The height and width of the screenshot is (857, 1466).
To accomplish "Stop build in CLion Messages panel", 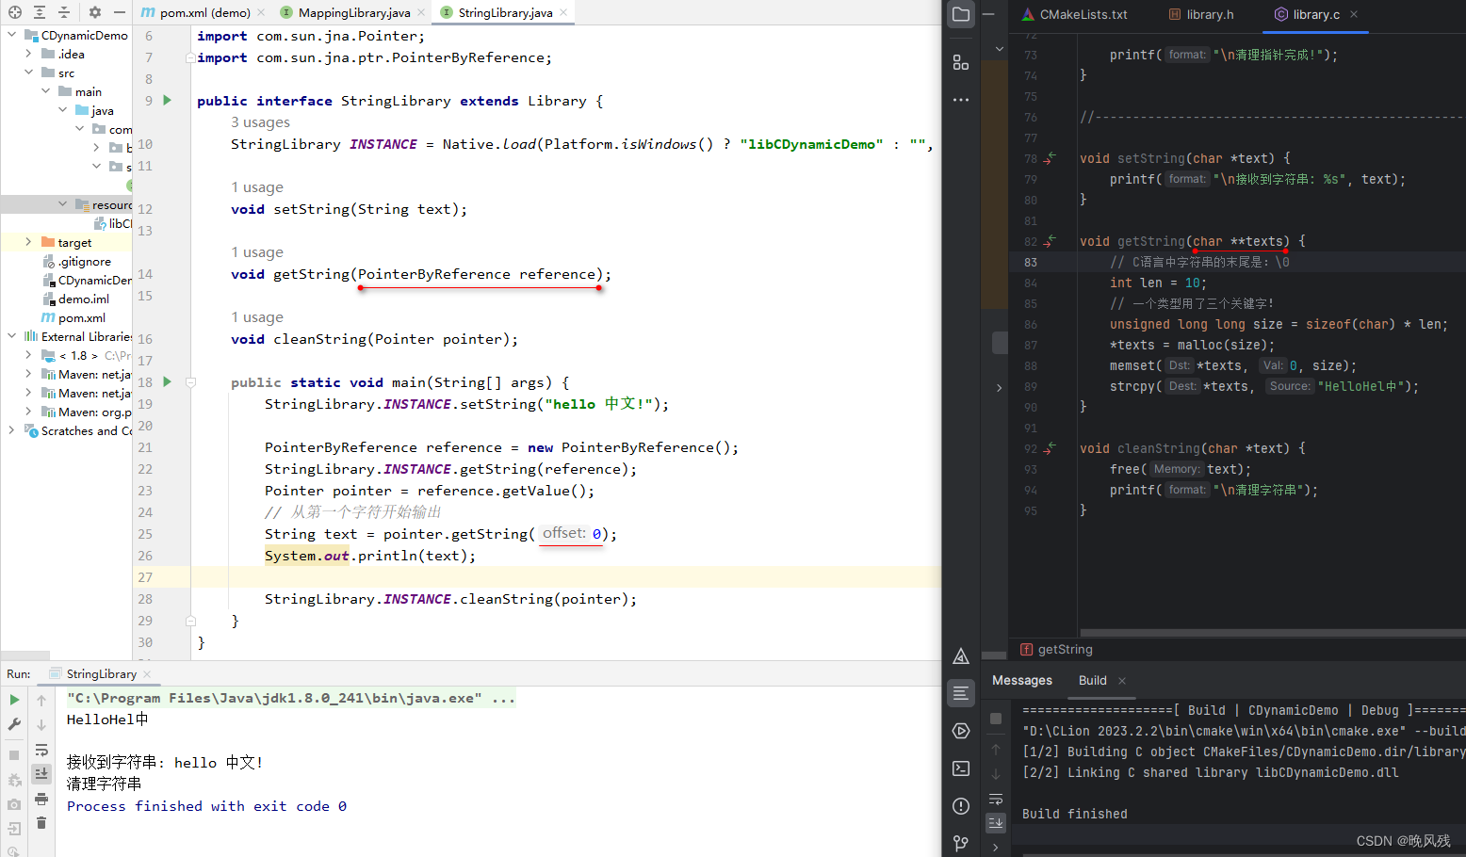I will pyautogui.click(x=996, y=719).
